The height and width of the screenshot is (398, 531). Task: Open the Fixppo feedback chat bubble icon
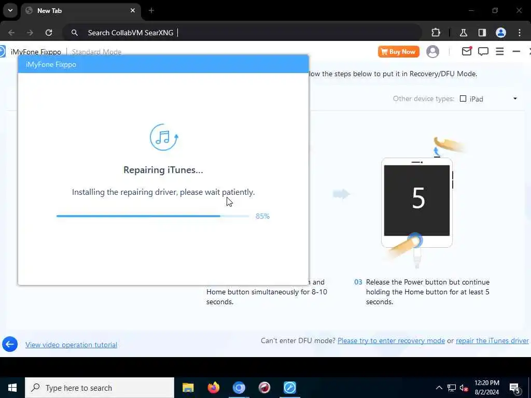click(x=483, y=51)
